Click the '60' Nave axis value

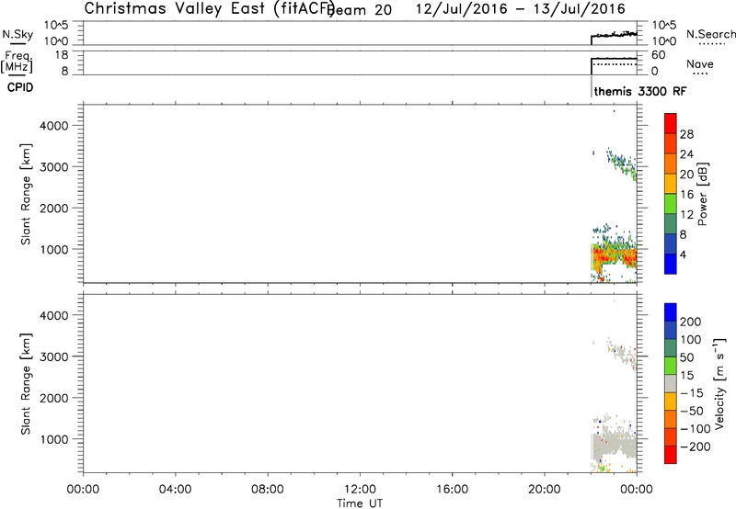(x=658, y=55)
